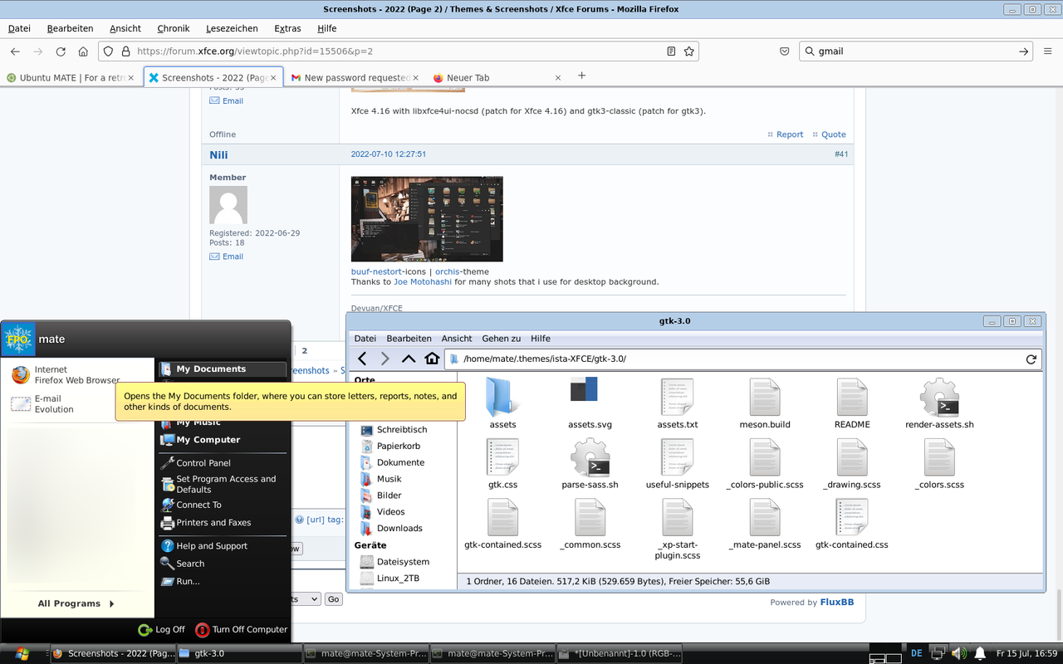Click Turn Off Computer button
Viewport: 1063px width, 664px height.
(x=241, y=630)
